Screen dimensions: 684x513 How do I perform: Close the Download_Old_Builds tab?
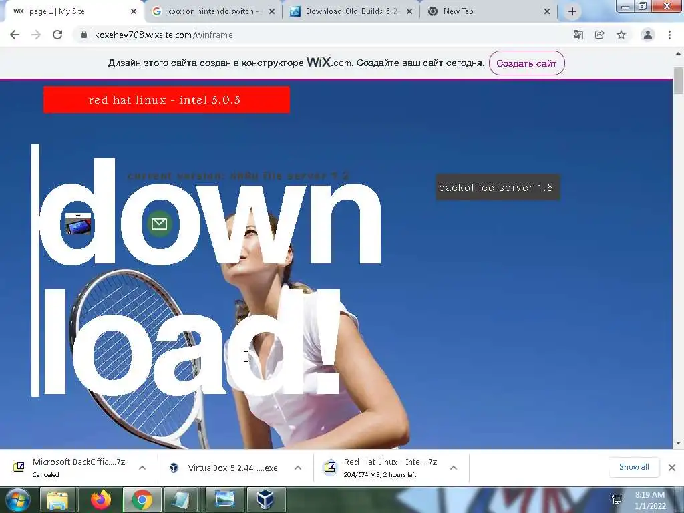409,12
